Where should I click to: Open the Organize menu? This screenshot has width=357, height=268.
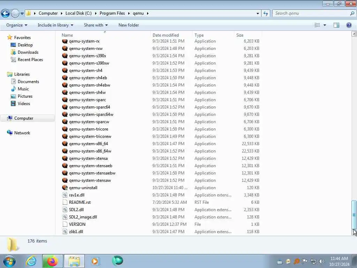(x=17, y=25)
